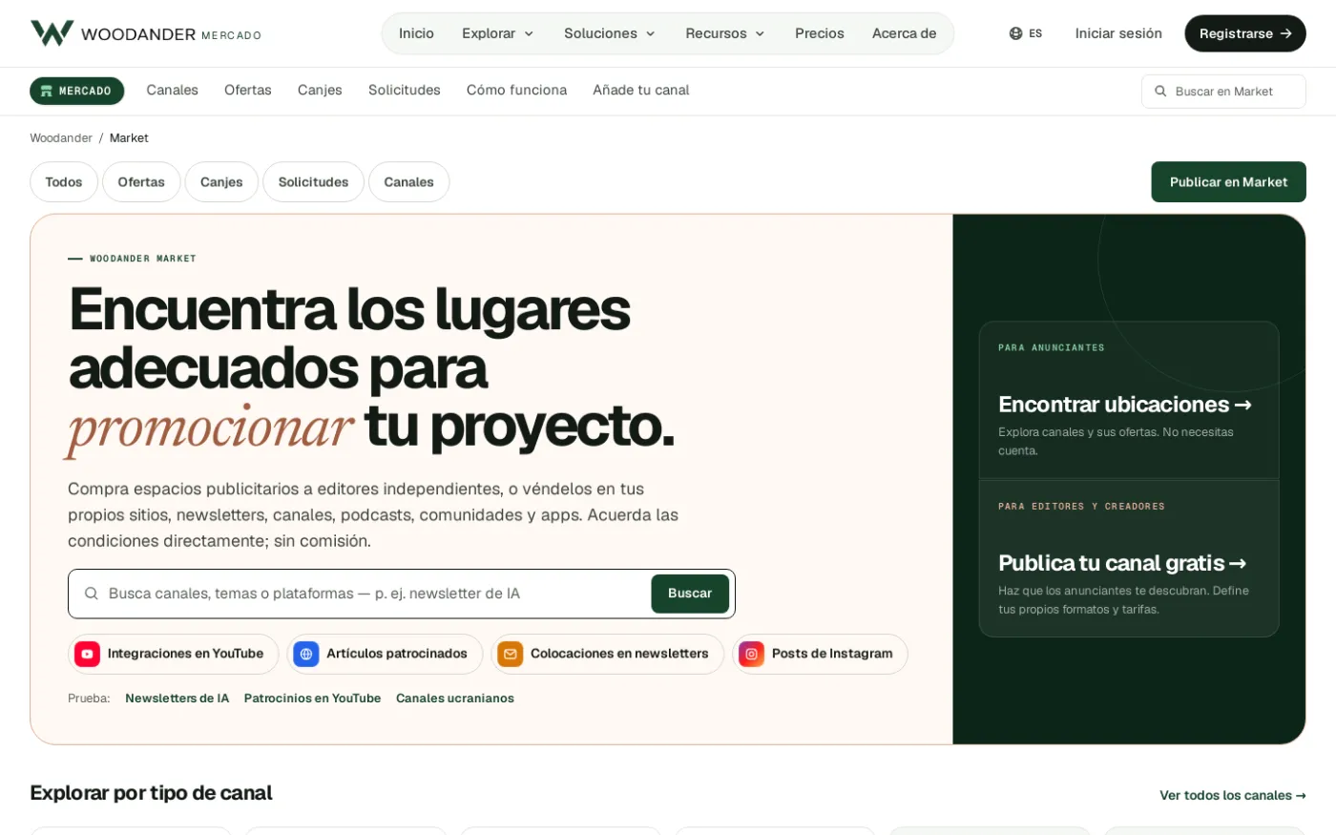Open Precios page
The height and width of the screenshot is (835, 1336).
pyautogui.click(x=820, y=33)
